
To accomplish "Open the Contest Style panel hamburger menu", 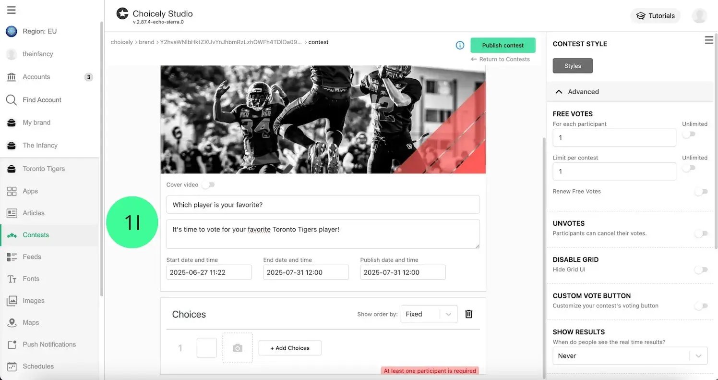I will [x=709, y=40].
